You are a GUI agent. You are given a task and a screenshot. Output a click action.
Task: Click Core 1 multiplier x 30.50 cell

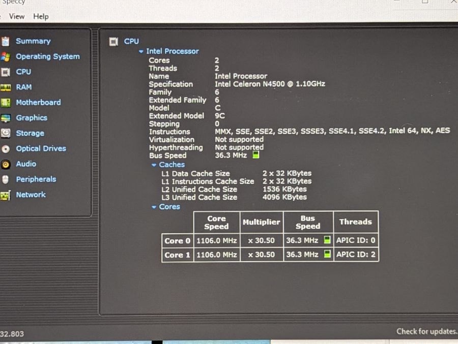coord(262,255)
